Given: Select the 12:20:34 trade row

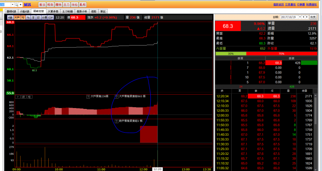Looking at the screenshot, I should pyautogui.click(x=264, y=96).
